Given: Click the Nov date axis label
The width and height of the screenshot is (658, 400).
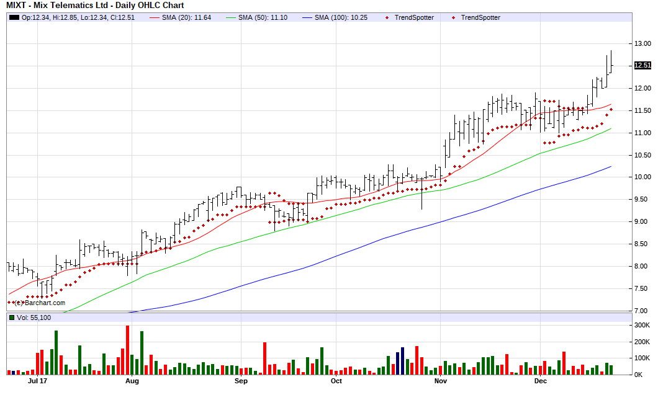Looking at the screenshot, I should [441, 381].
